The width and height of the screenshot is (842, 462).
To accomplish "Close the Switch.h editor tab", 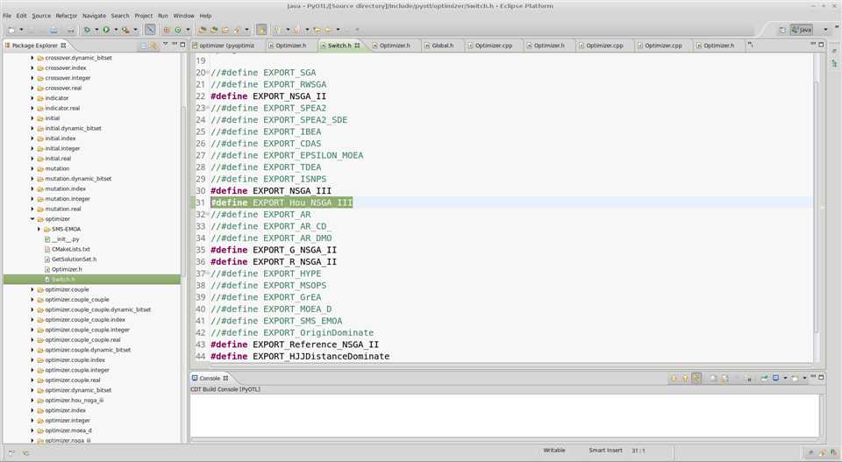I will (357, 46).
